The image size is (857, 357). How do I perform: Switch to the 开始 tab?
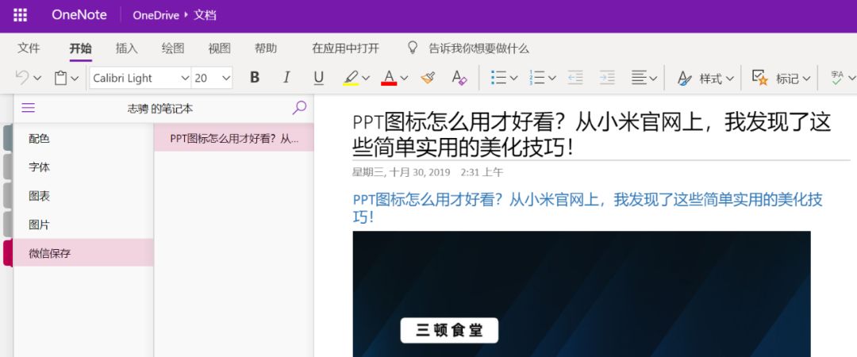80,48
